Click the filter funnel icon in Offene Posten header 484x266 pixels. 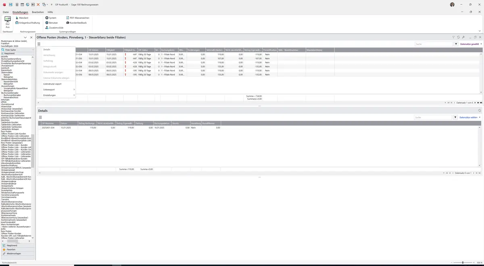(x=453, y=37)
